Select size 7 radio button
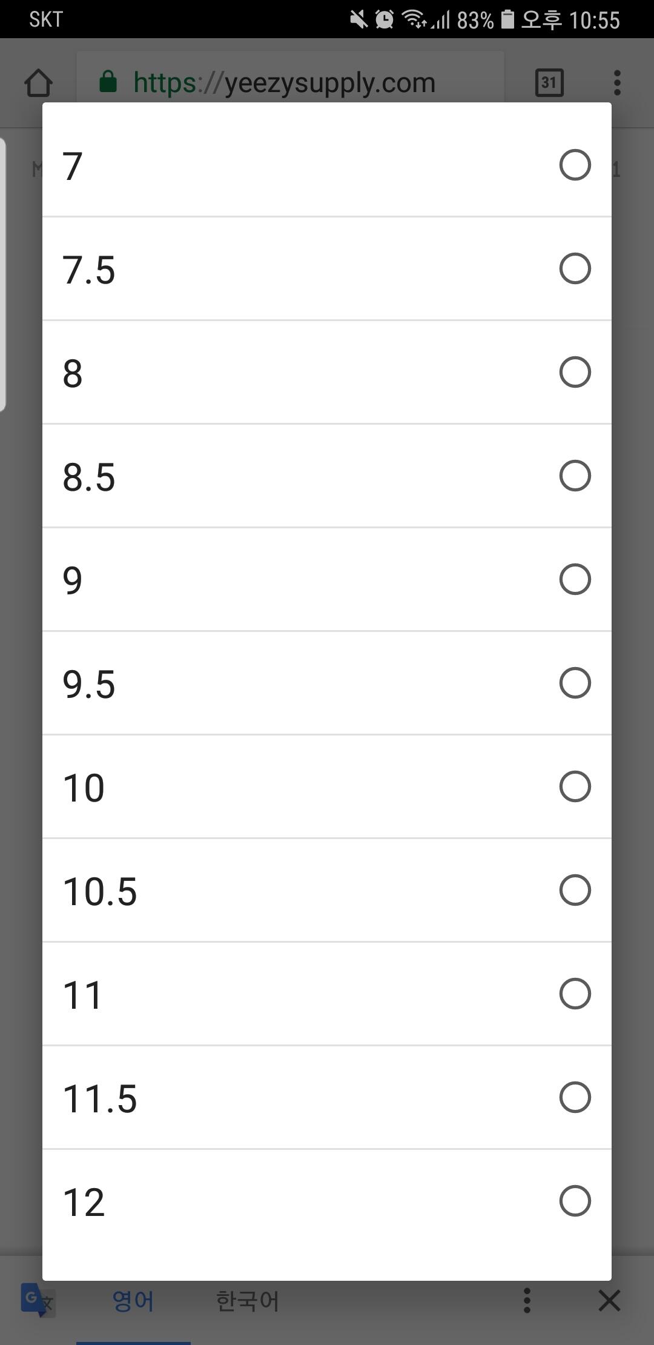Screen dimensions: 654x1345 (575, 165)
